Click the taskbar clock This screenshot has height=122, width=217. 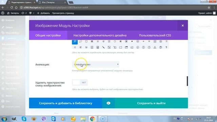click(x=208, y=119)
